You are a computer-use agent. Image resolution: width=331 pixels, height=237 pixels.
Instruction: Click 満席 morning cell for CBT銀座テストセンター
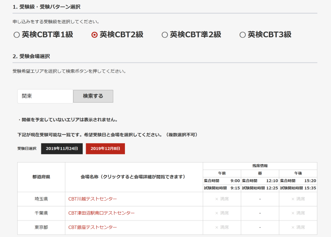coord(222,227)
